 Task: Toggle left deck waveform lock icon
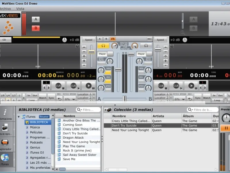click(77, 46)
